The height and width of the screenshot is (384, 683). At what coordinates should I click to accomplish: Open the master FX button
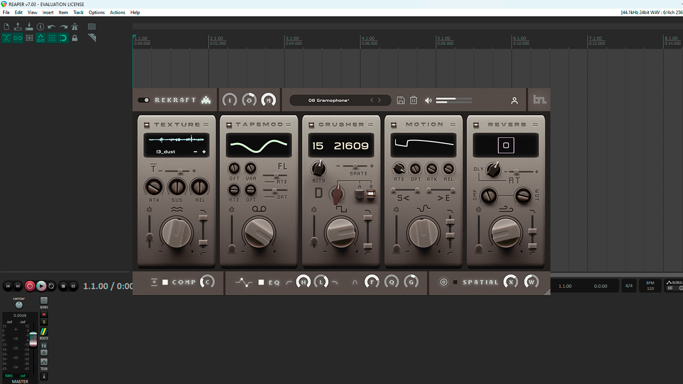click(44, 346)
